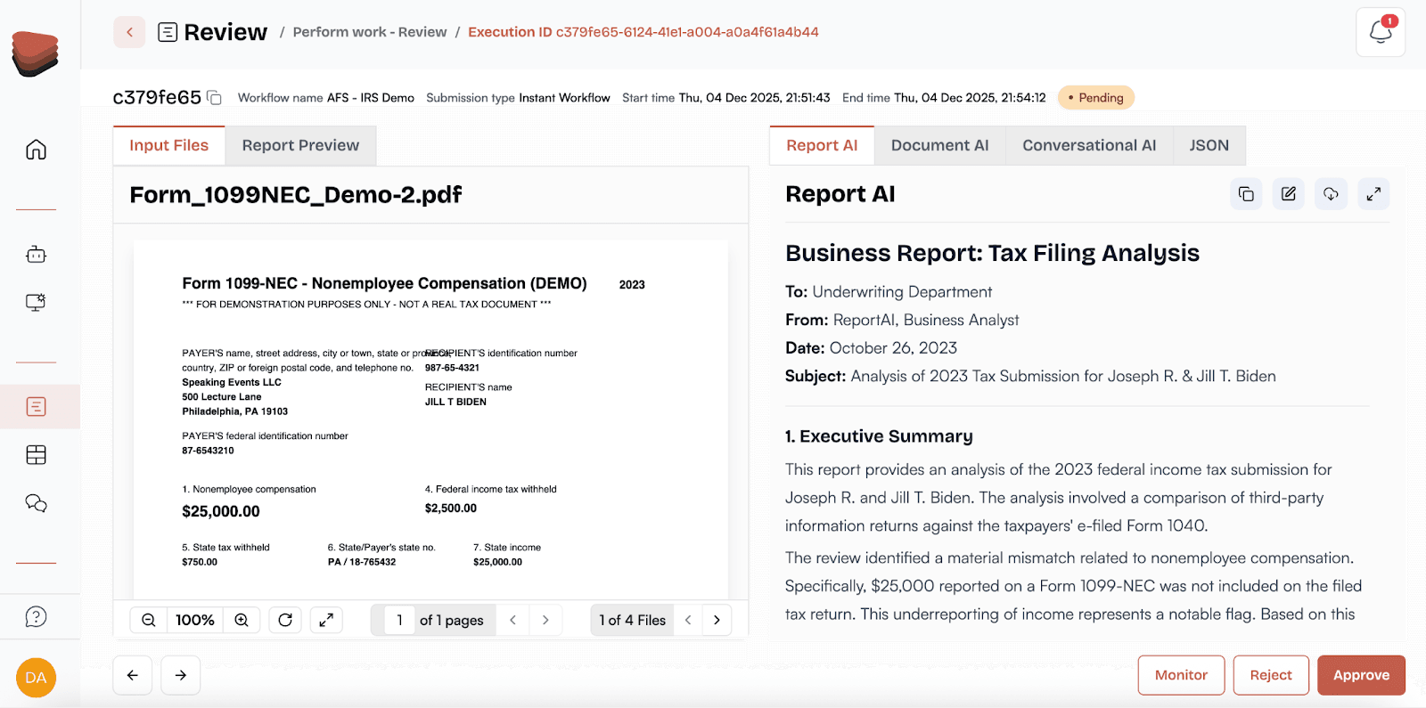Switch to the Report Preview tab
This screenshot has height=708, width=1426.
(300, 145)
